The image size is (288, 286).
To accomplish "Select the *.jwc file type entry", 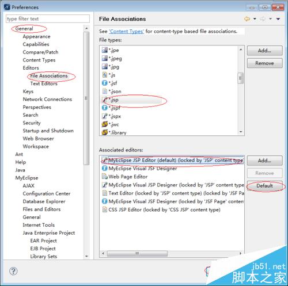I will 111,124.
